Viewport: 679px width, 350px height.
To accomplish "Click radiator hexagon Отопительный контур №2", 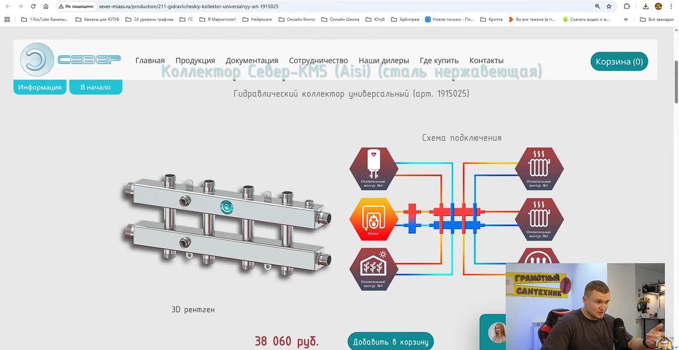I will tap(539, 218).
